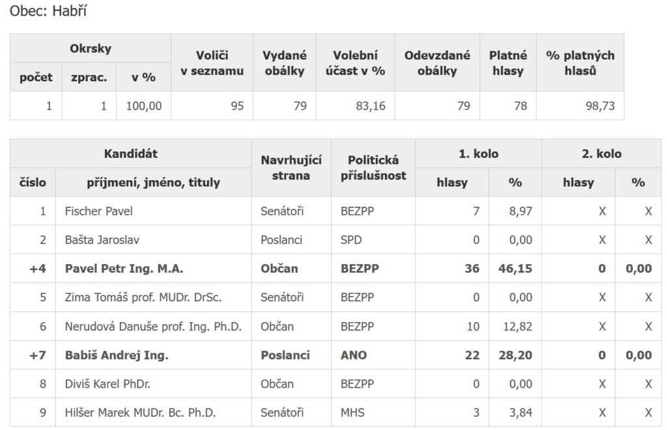Click the '1. kolo' header

(478, 154)
